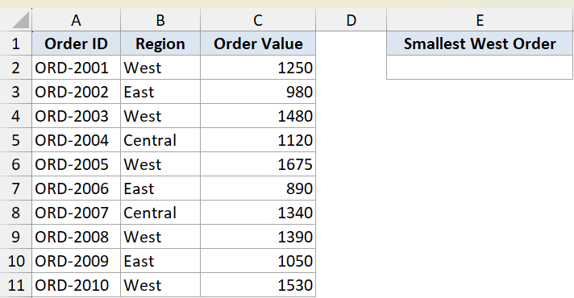Select column A header
The height and width of the screenshot is (298, 574).
point(76,20)
